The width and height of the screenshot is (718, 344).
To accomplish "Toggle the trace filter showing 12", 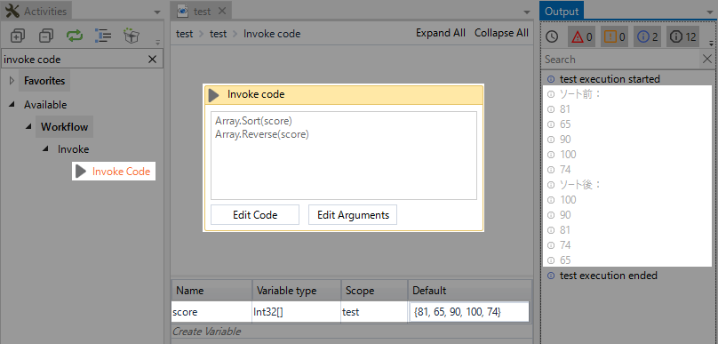I will pyautogui.click(x=682, y=37).
